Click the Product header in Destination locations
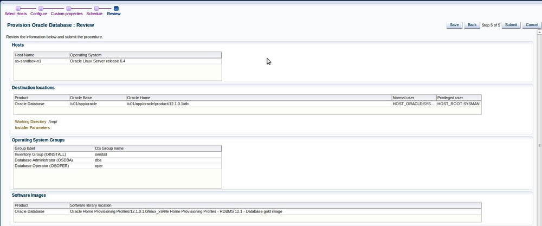The image size is (542, 226). (x=42, y=98)
